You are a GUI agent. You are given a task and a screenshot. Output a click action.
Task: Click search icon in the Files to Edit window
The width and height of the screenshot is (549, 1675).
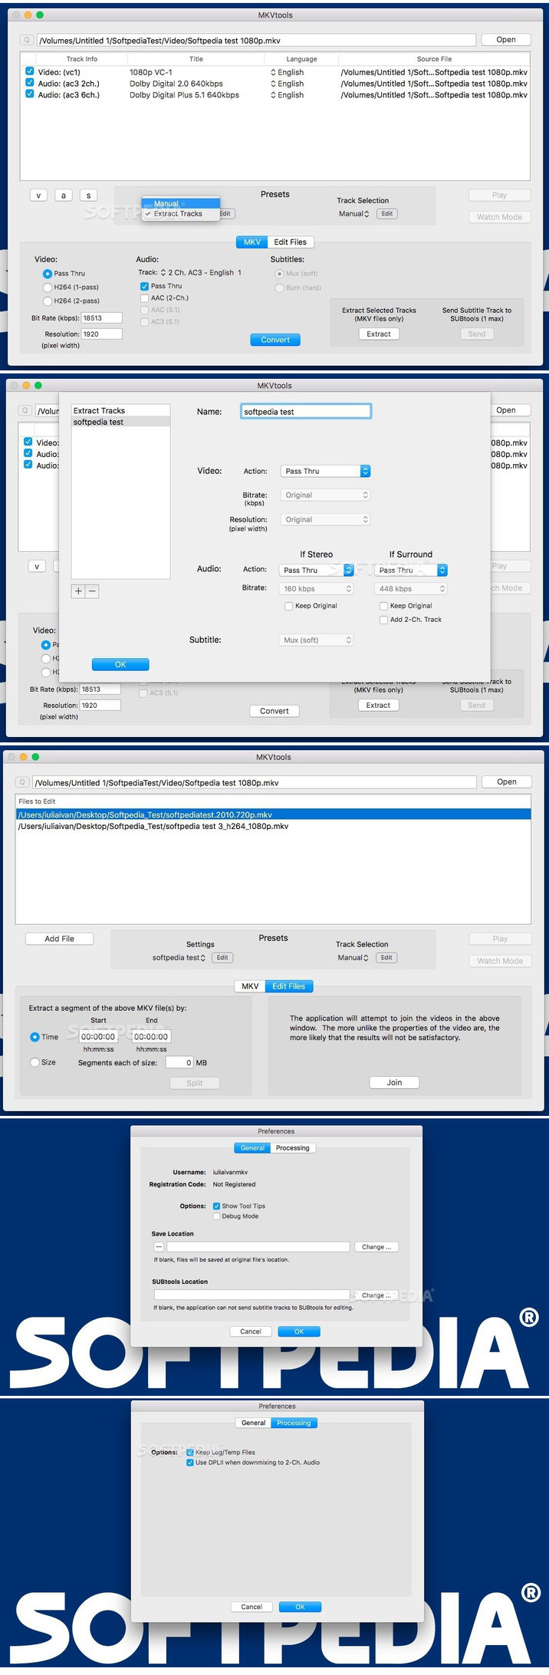click(x=23, y=782)
